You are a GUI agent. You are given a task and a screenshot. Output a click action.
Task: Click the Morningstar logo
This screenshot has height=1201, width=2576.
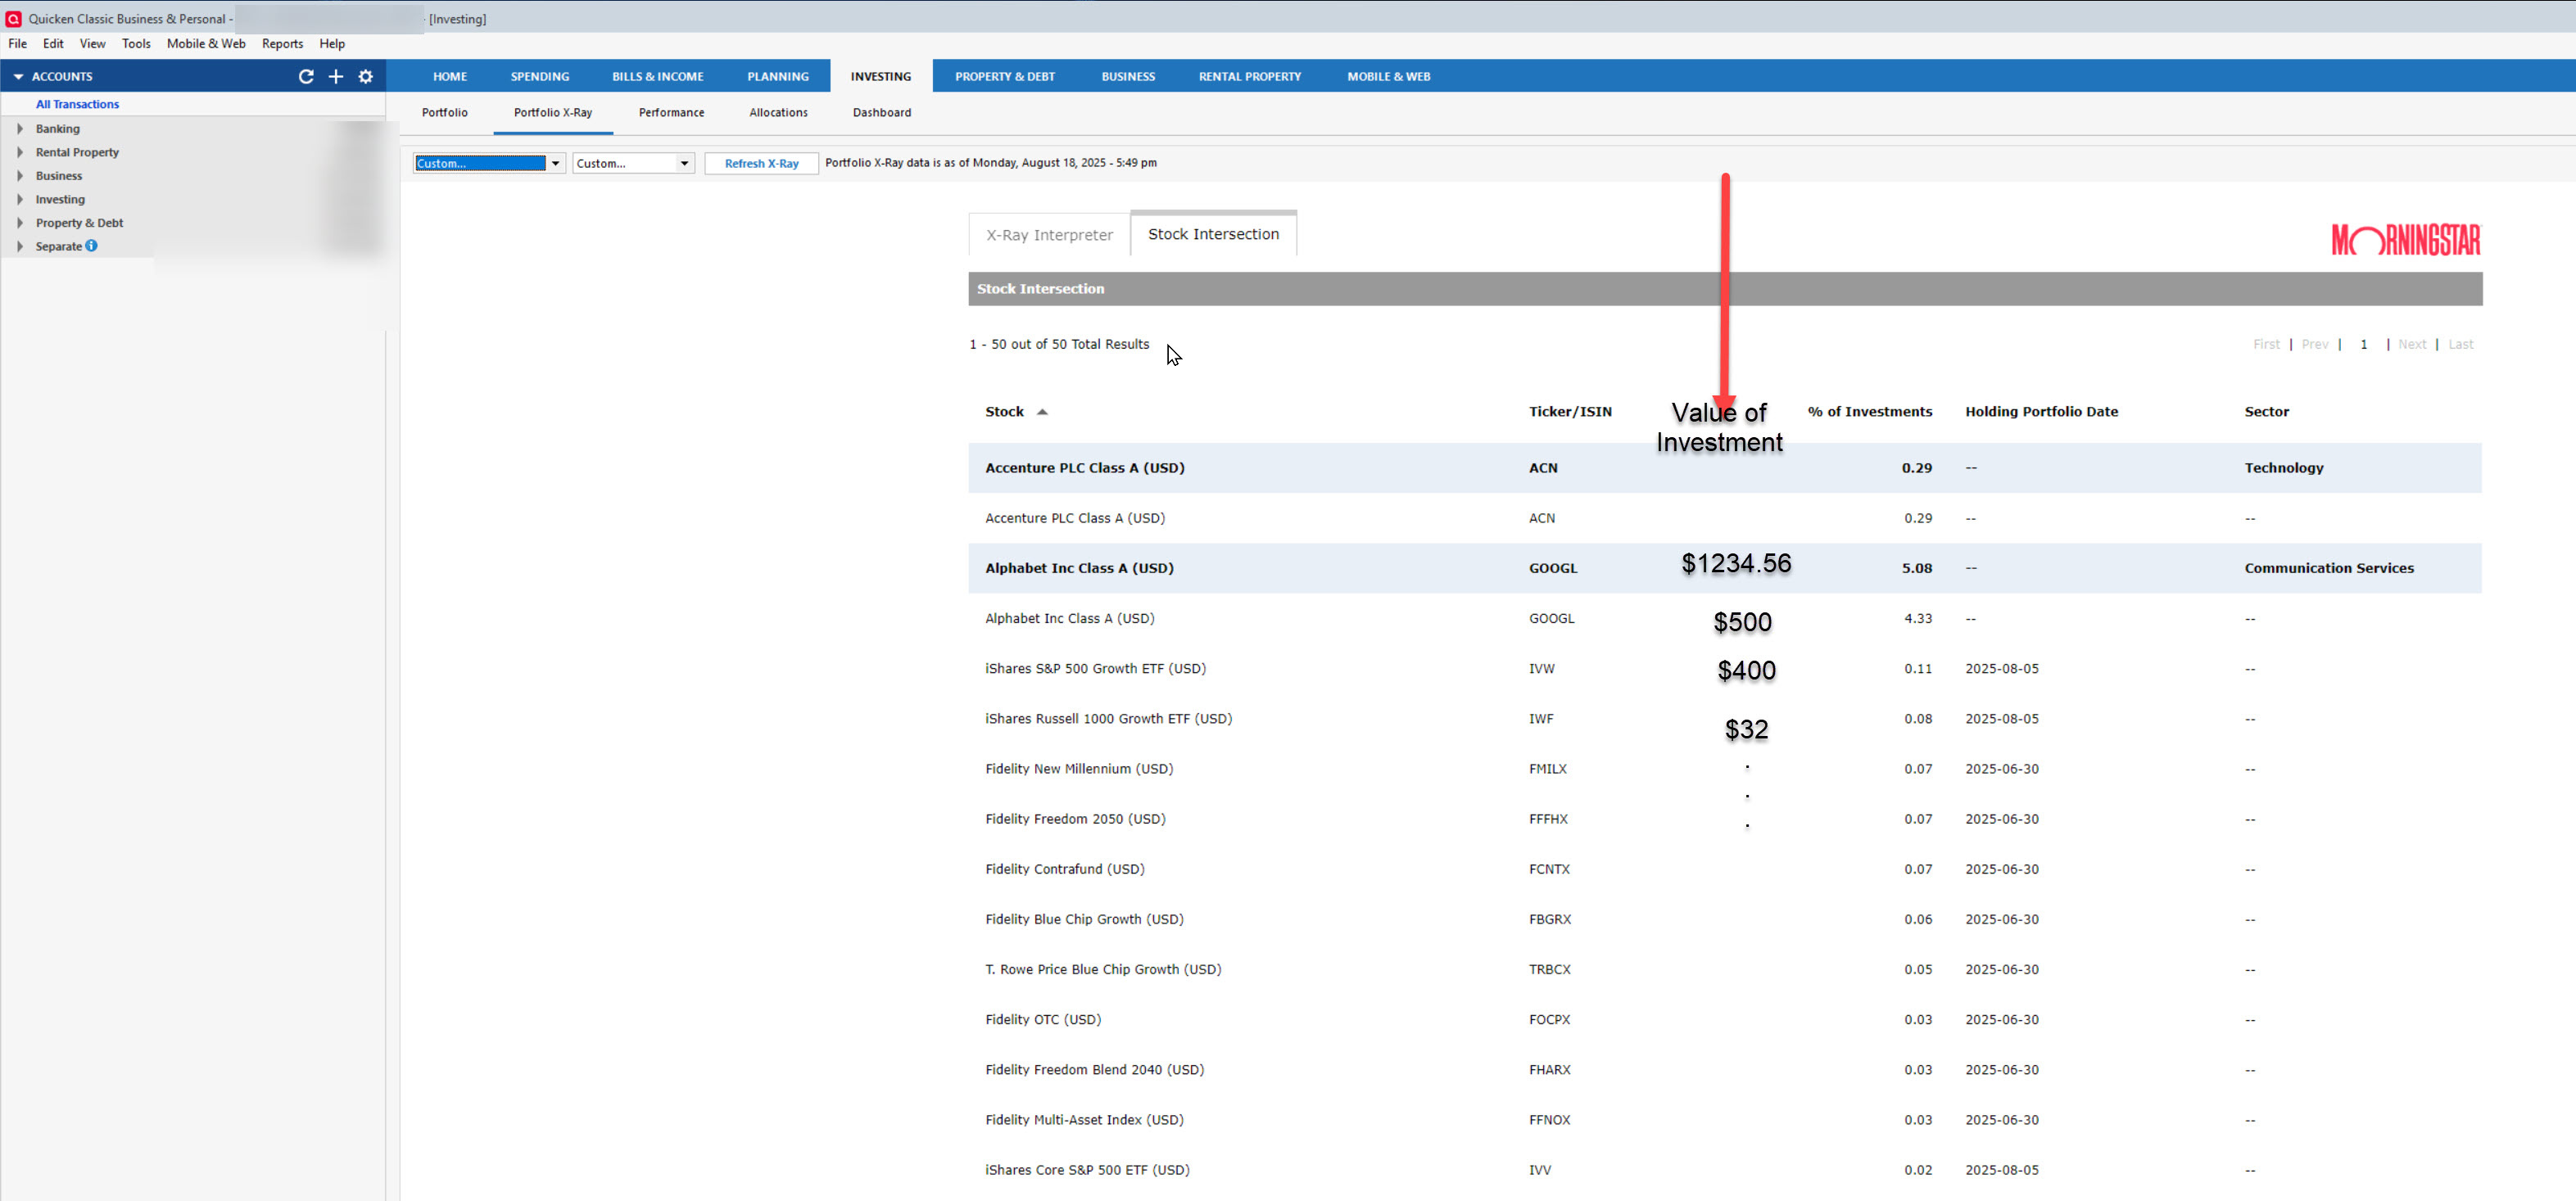point(2405,240)
